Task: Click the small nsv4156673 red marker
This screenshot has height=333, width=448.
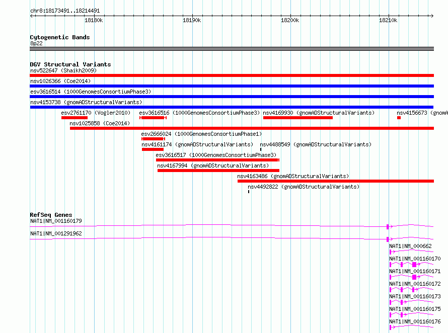Action: coord(399,118)
